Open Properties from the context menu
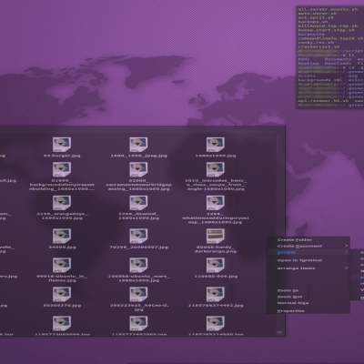 308,311
